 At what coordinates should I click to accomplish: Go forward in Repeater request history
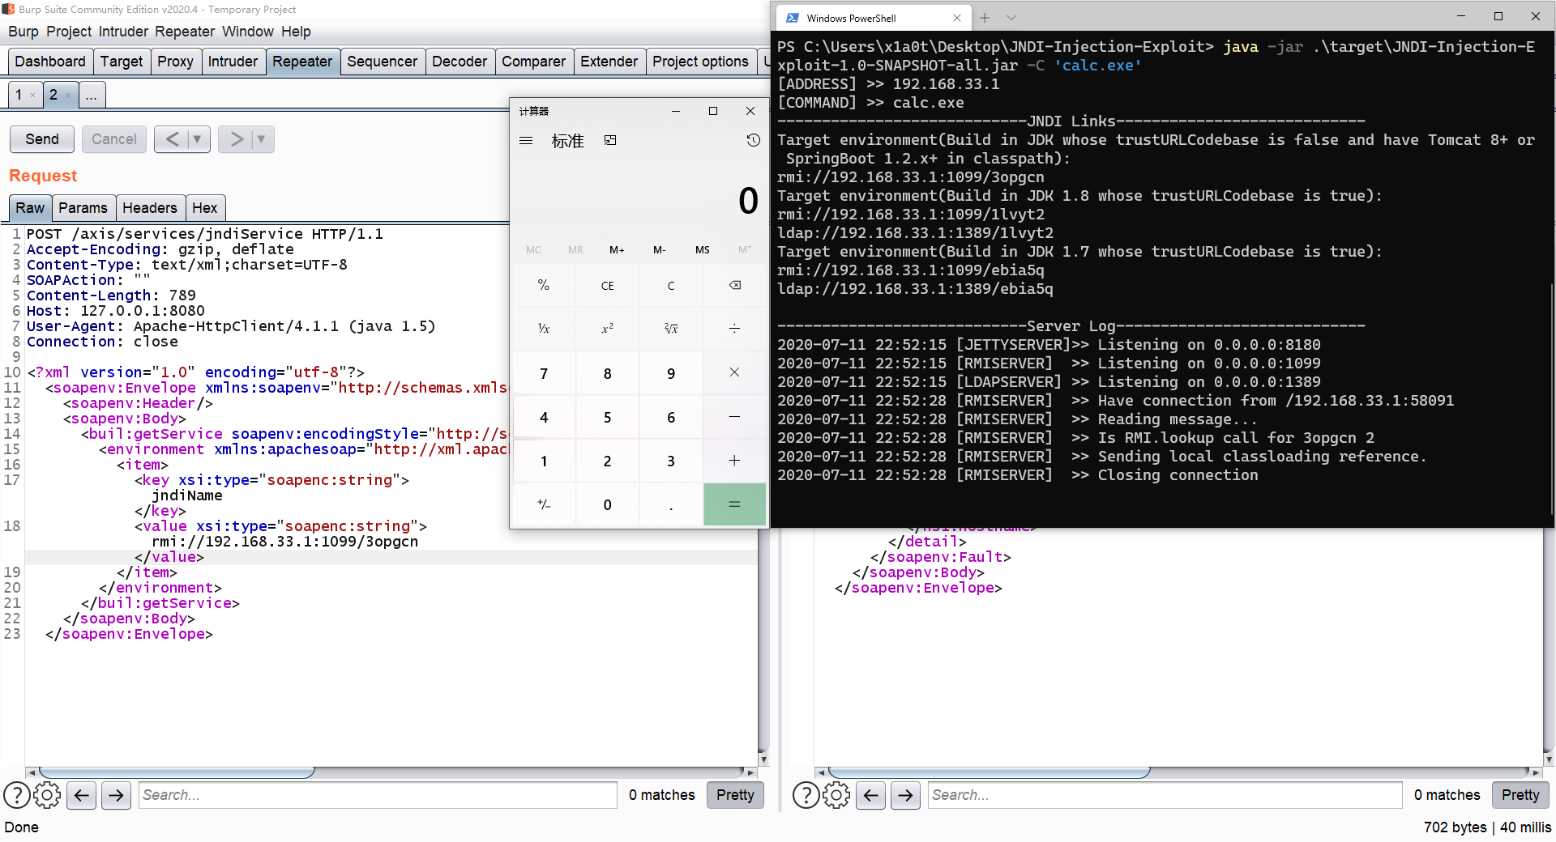click(x=236, y=139)
